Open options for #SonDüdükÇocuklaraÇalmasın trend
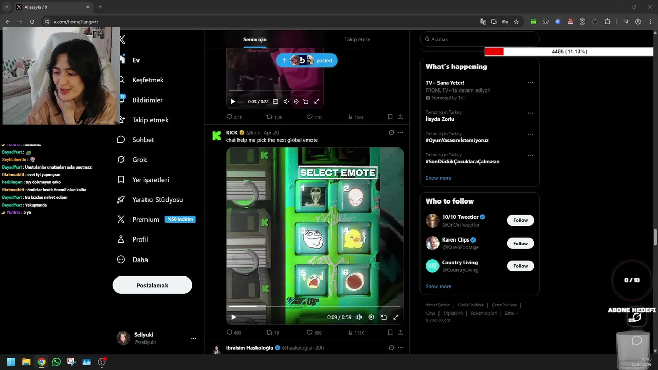658x370 pixels. pyautogui.click(x=531, y=155)
